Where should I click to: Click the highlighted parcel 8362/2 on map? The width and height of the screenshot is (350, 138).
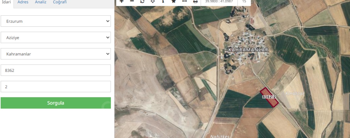[x=269, y=97]
